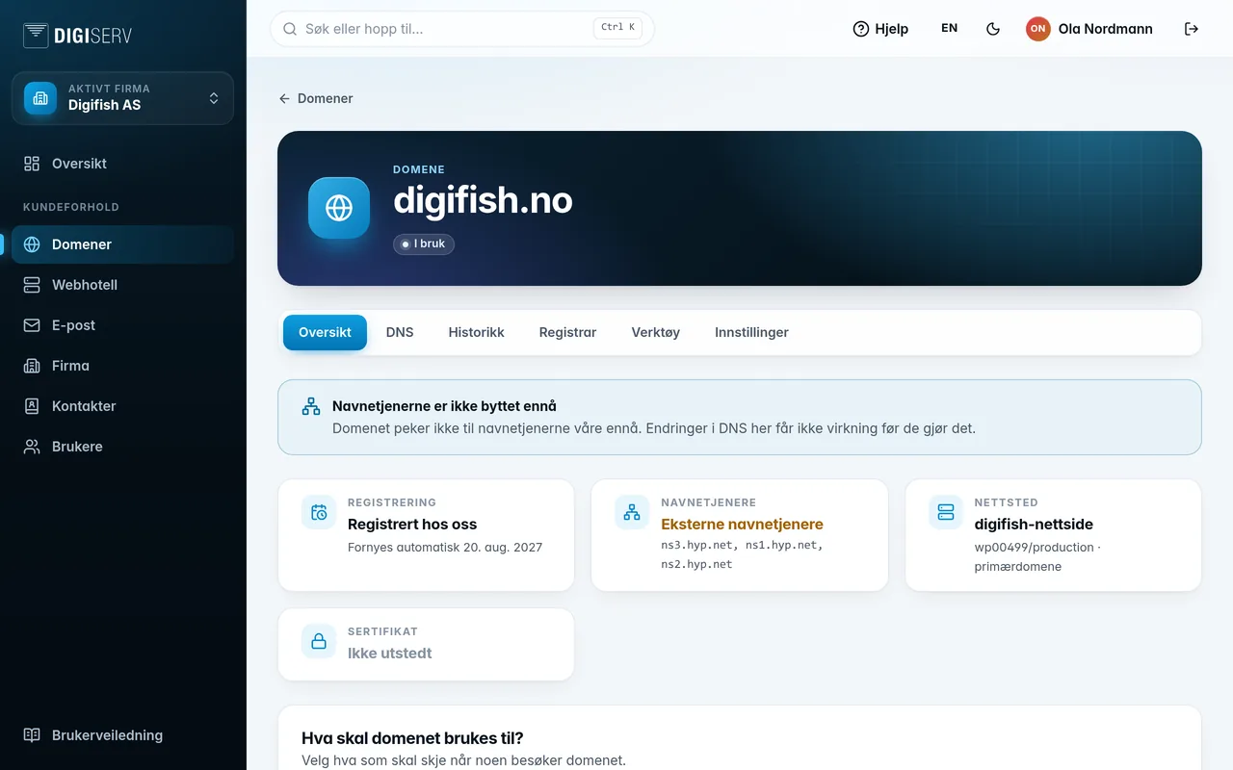This screenshot has width=1233, height=770.
Task: Click the Sertifikat padlock icon
Action: 319,641
